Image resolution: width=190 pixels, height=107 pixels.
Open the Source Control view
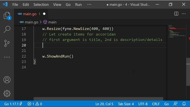[x=7, y=43]
